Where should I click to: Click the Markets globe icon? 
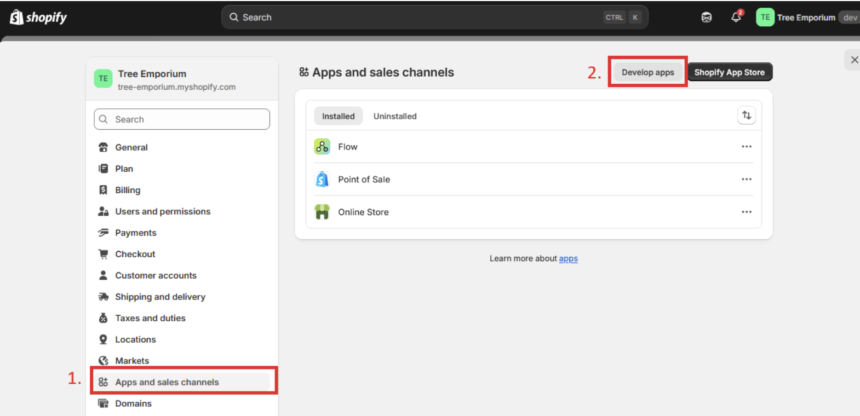103,361
